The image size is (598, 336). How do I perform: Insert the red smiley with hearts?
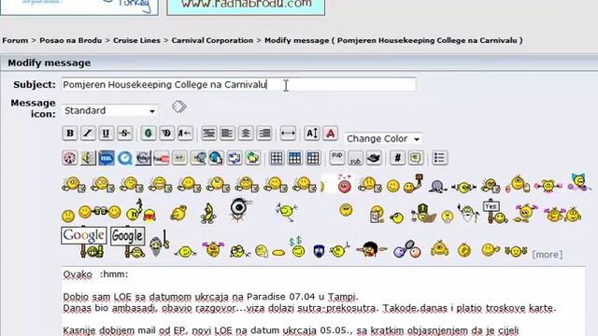345,184
